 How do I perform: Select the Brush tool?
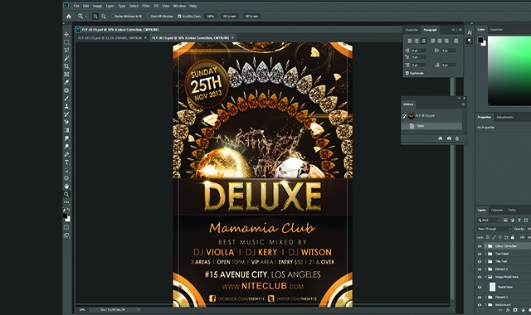pos(66,99)
